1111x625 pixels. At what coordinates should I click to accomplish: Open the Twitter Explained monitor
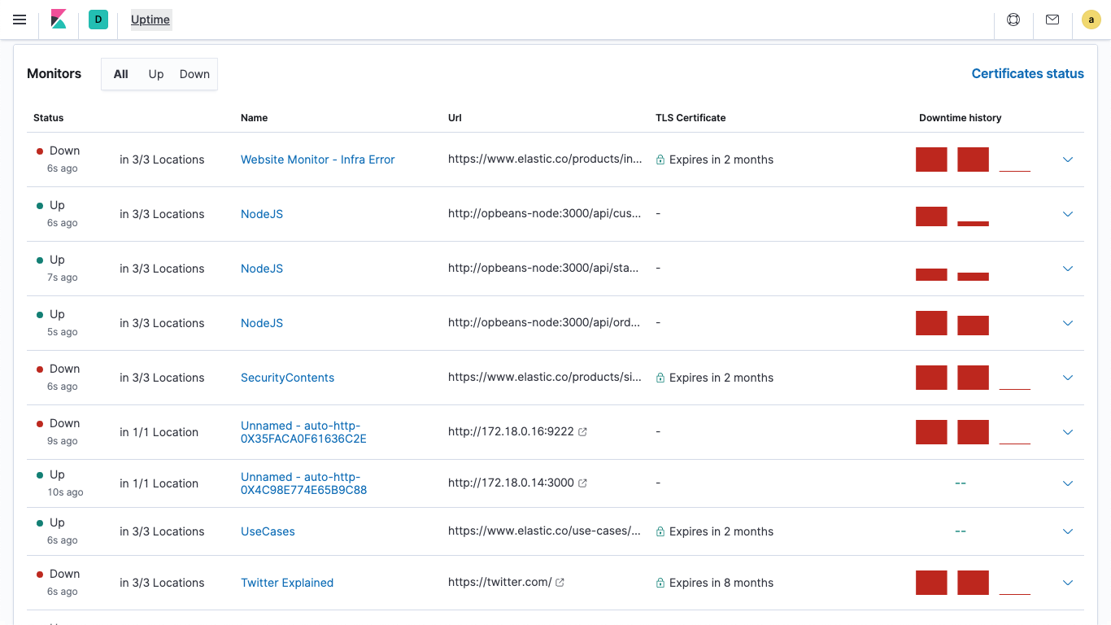point(287,583)
